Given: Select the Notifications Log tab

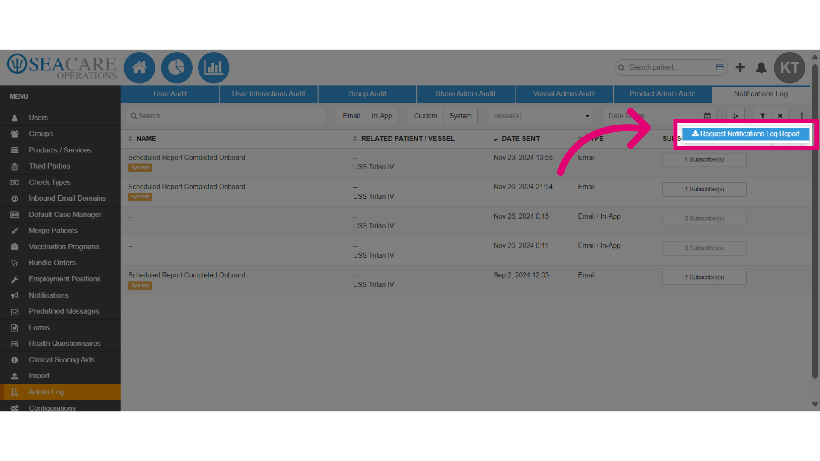Looking at the screenshot, I should coord(761,94).
